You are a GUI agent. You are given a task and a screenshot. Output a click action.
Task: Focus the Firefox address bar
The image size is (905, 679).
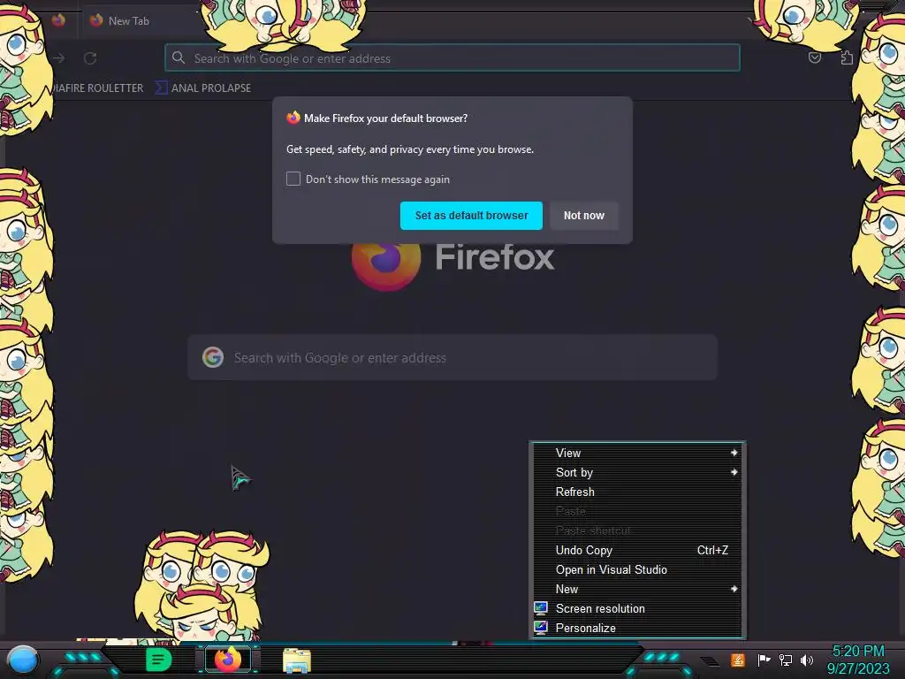click(x=452, y=57)
